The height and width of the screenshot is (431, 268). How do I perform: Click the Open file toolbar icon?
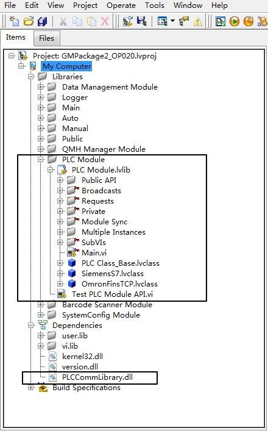28,21
